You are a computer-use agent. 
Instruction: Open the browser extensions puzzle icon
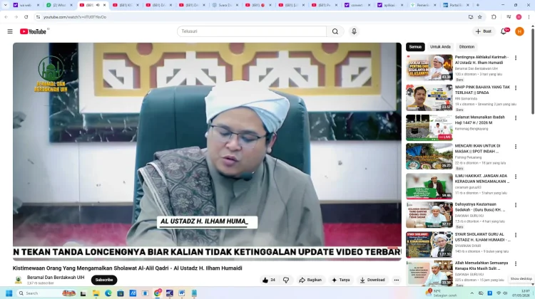coord(494,16)
